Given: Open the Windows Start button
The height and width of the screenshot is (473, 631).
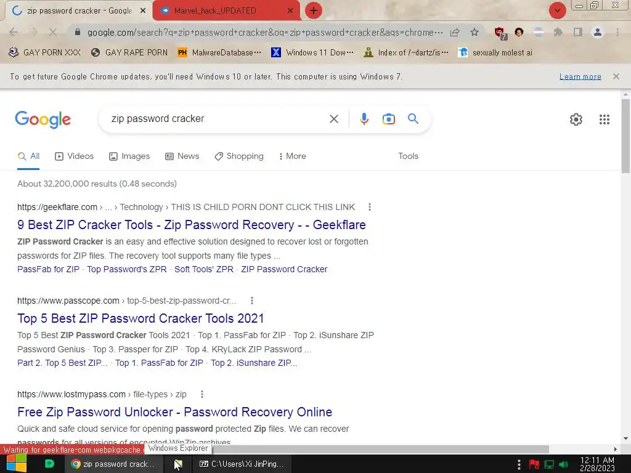Looking at the screenshot, I should pyautogui.click(x=17, y=464).
